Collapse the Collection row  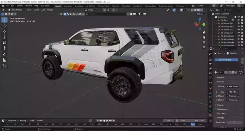213,17
